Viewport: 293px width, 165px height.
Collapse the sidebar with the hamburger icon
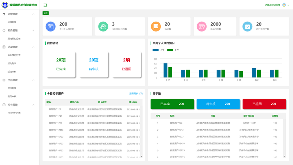45,5
